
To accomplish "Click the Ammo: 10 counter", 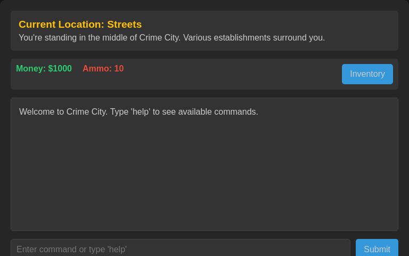I will point(103,69).
